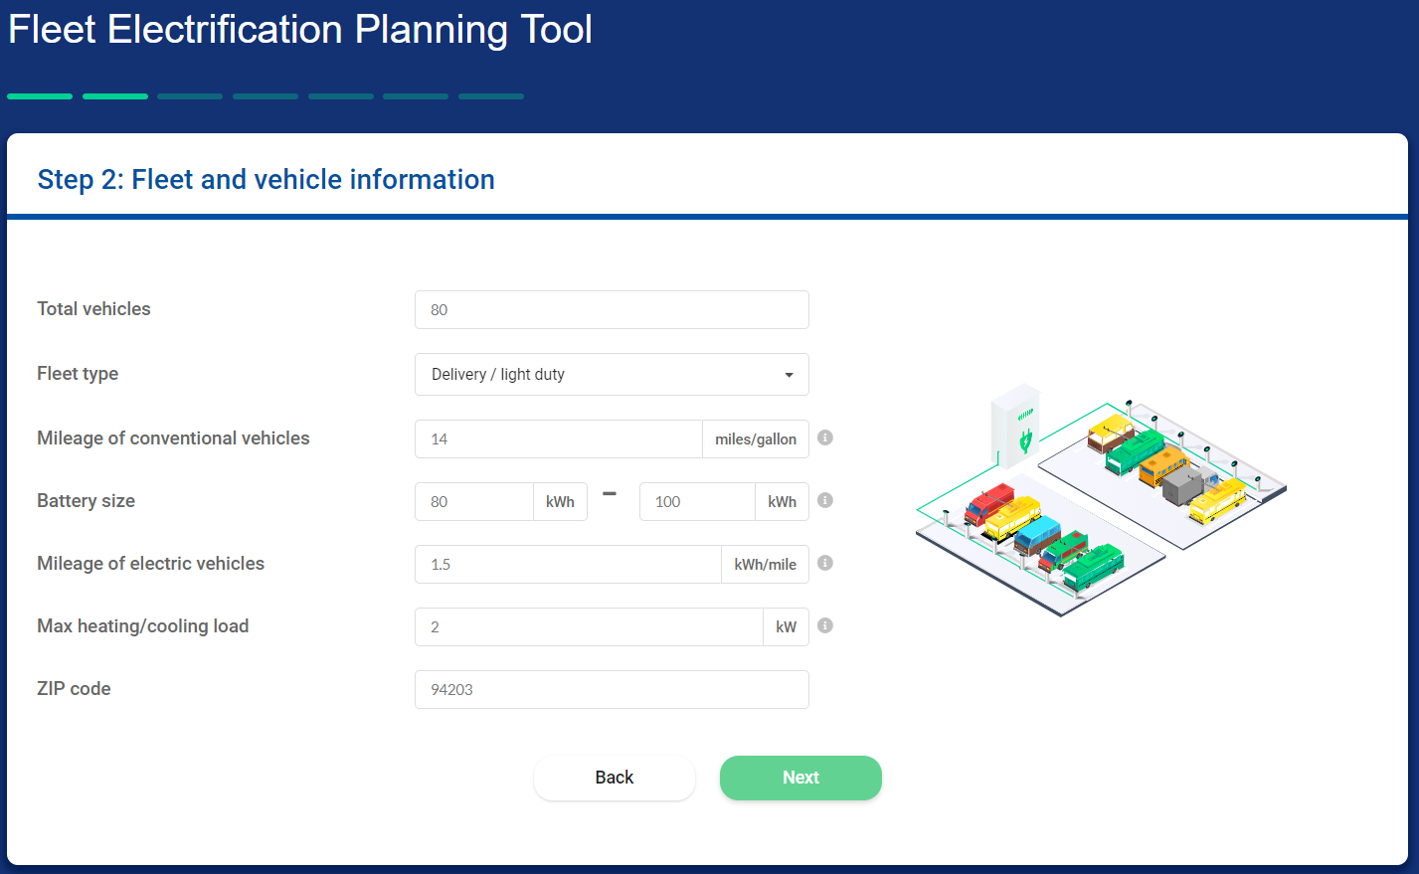Screen dimensions: 1419x874
Task: Click the 'kW' unit label
Action: [x=787, y=626]
